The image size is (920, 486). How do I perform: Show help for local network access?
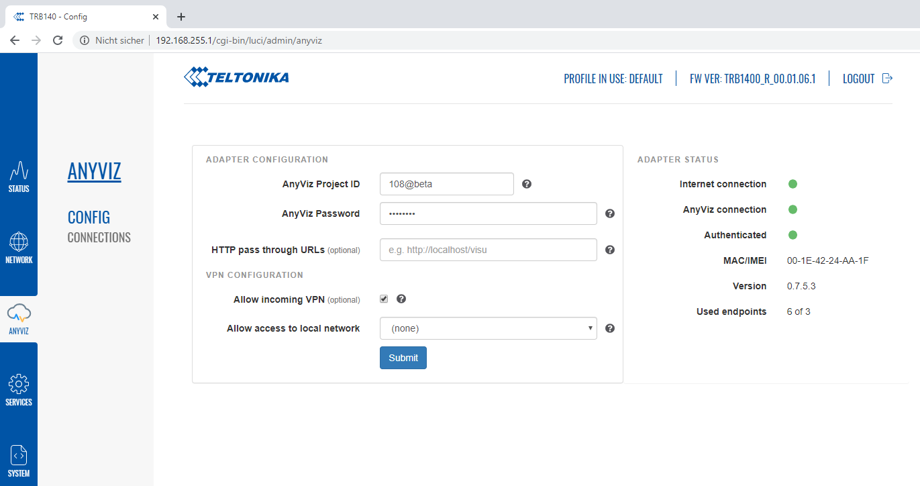(x=610, y=328)
